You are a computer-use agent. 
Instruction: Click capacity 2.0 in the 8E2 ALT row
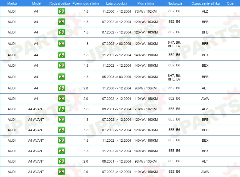point(86,88)
